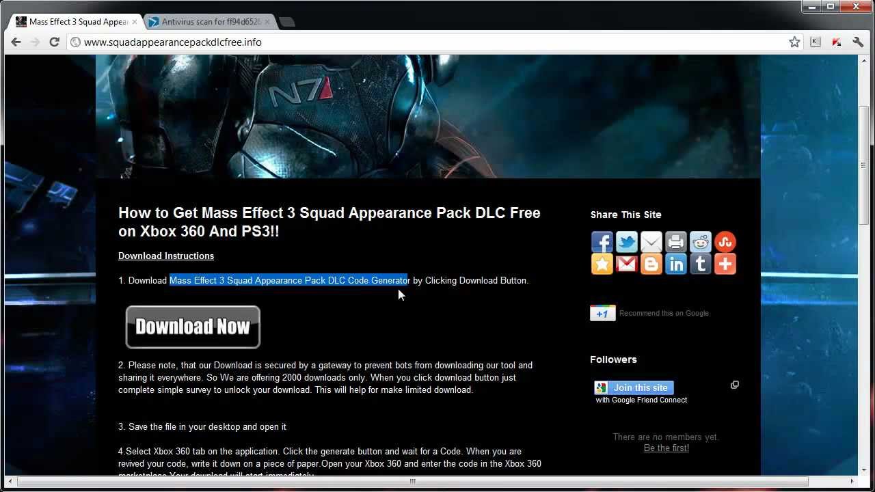Viewport: 875px width, 492px height.
Task: Click Join this site button
Action: pyautogui.click(x=634, y=387)
